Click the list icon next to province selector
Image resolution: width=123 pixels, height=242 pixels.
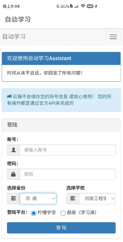pos(14,198)
